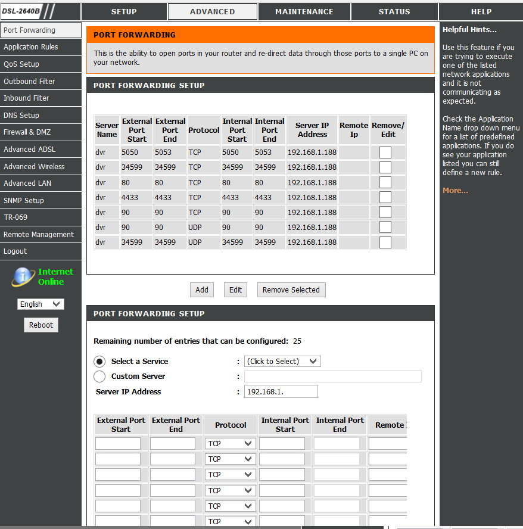
Task: Go to the STATUS tab
Action: [394, 12]
